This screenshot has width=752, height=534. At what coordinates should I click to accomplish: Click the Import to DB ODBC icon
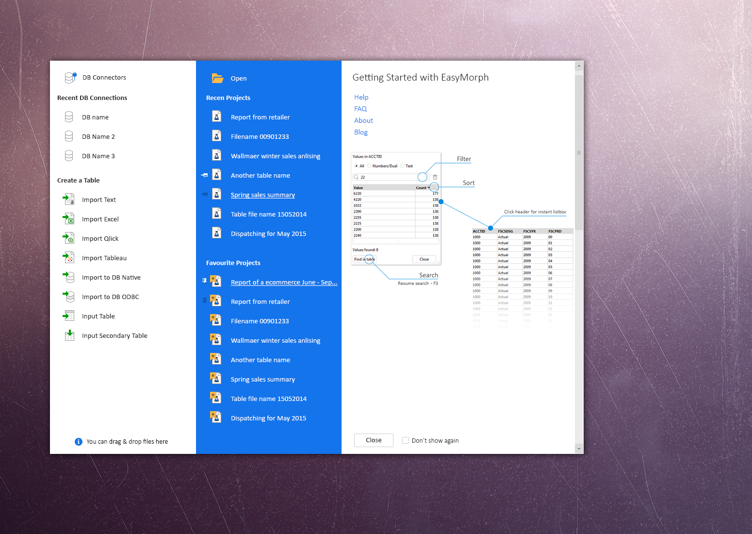pos(69,296)
